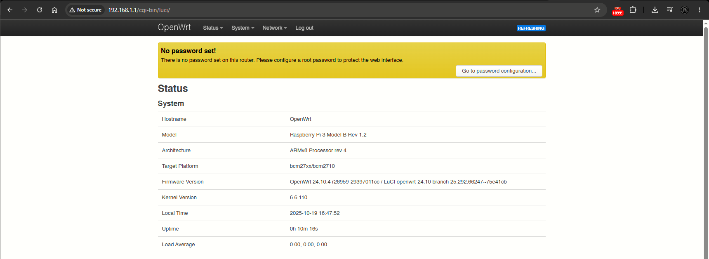This screenshot has height=259, width=709.
Task: Expand the Status dropdown menu
Action: 213,28
